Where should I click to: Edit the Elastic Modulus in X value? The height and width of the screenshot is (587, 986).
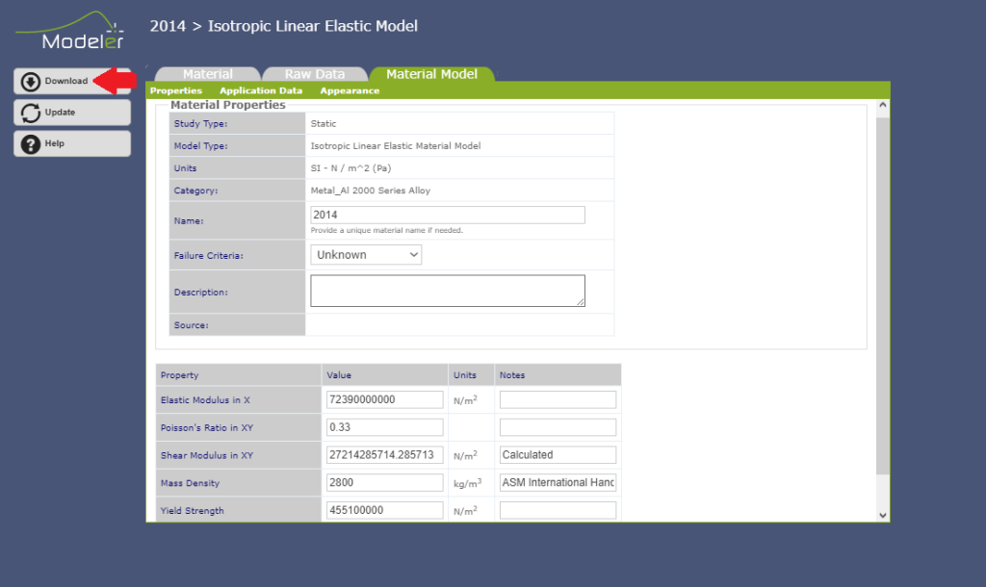click(x=385, y=399)
